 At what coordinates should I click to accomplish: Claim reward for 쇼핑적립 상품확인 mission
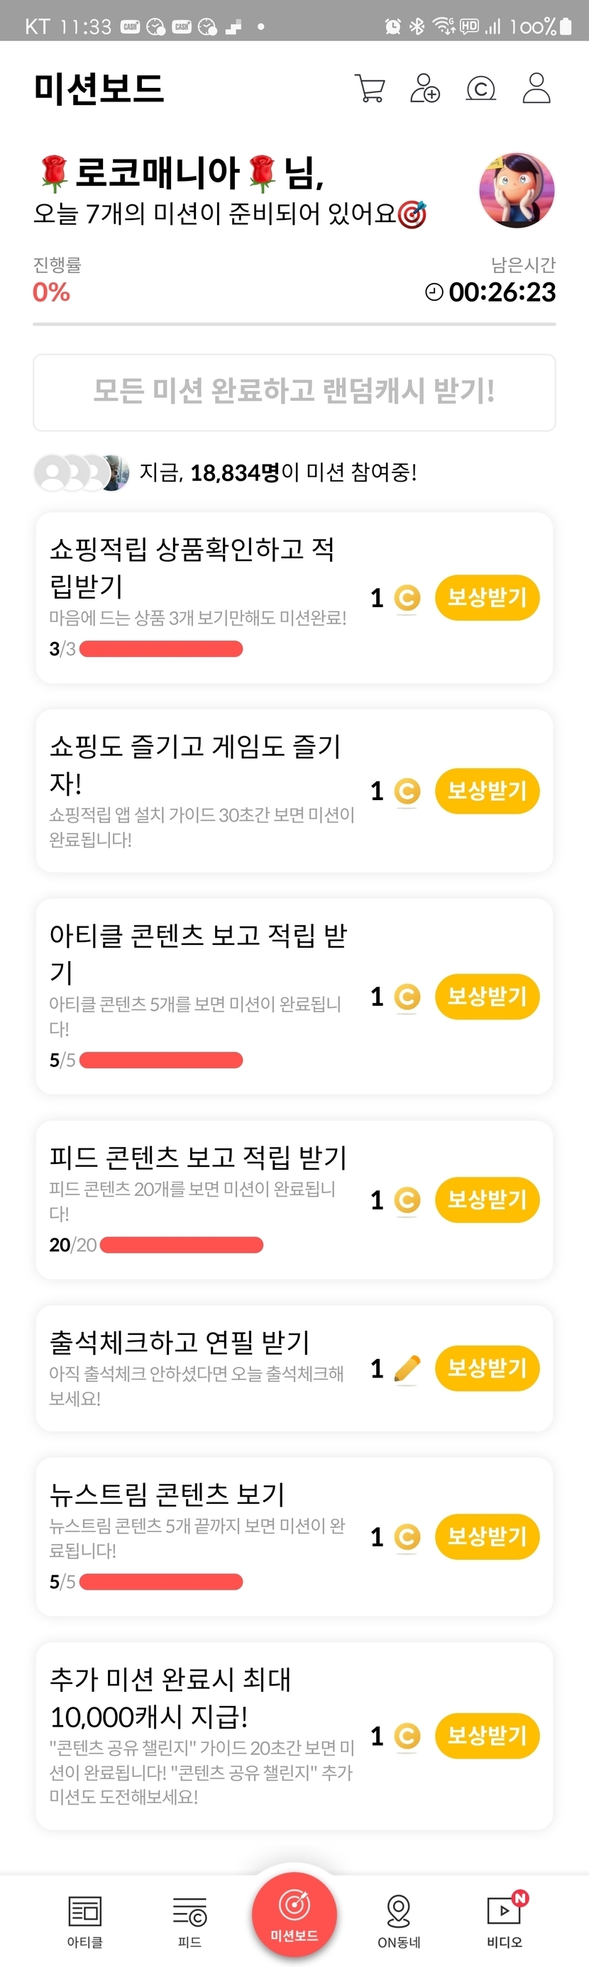487,597
